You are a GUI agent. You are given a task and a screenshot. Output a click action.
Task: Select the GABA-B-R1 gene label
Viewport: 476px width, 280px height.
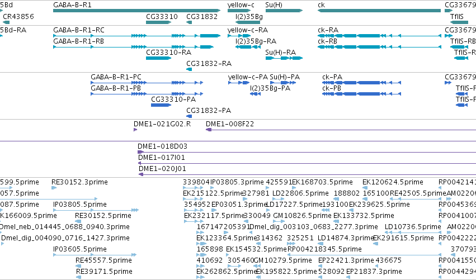[x=72, y=5]
